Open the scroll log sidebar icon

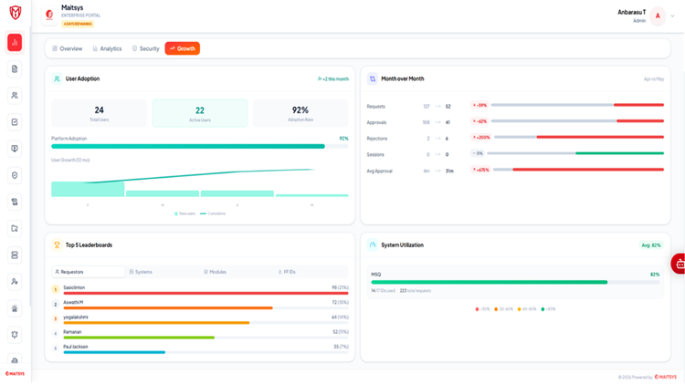point(15,203)
